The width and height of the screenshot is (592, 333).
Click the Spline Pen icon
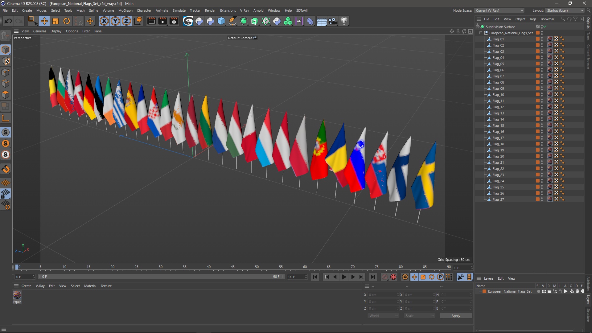(232, 21)
